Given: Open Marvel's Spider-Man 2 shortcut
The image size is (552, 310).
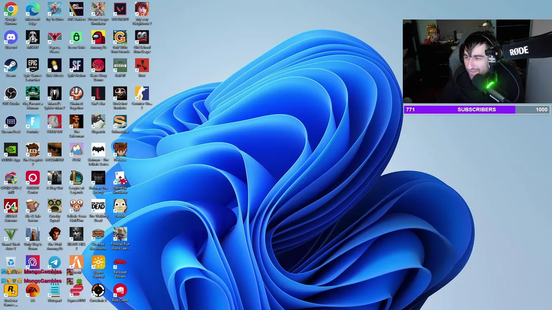Looking at the screenshot, I should pyautogui.click(x=54, y=93).
